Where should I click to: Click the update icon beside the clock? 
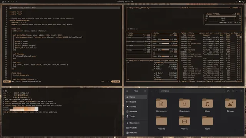(132, 2)
